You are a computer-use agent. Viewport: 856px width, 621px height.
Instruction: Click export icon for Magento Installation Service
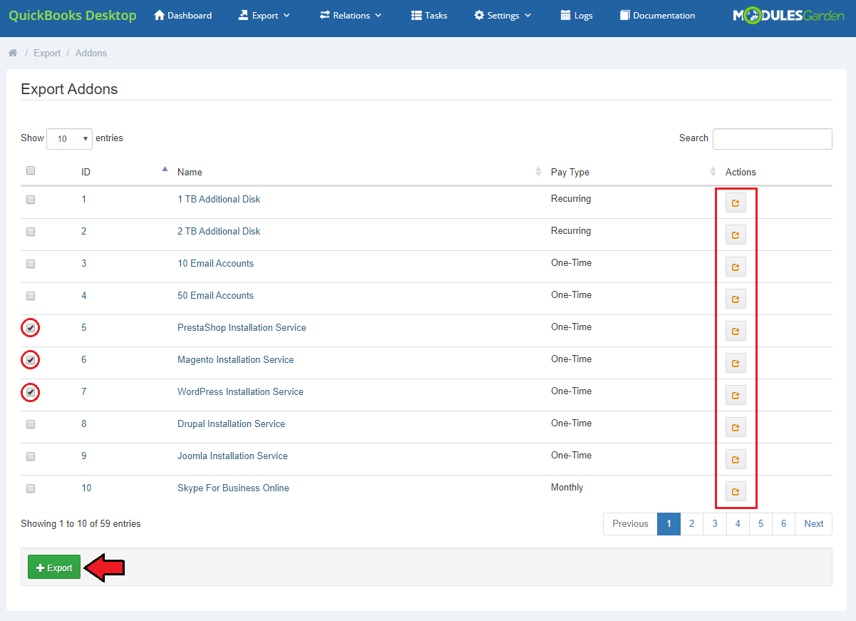(736, 363)
